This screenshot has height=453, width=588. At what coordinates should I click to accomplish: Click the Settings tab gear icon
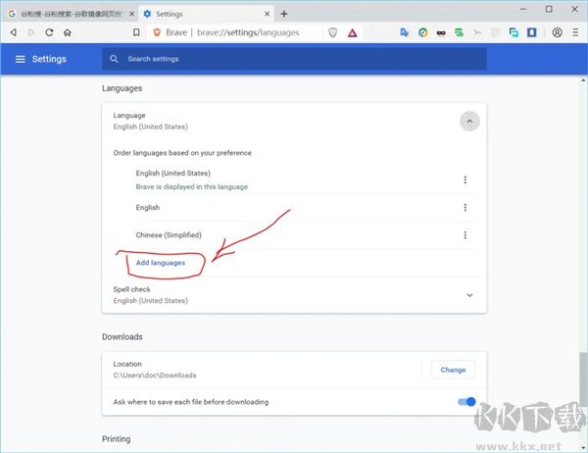click(147, 14)
